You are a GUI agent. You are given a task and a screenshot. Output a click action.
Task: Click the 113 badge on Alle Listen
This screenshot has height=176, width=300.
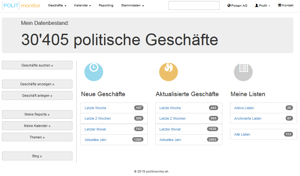(x=288, y=134)
